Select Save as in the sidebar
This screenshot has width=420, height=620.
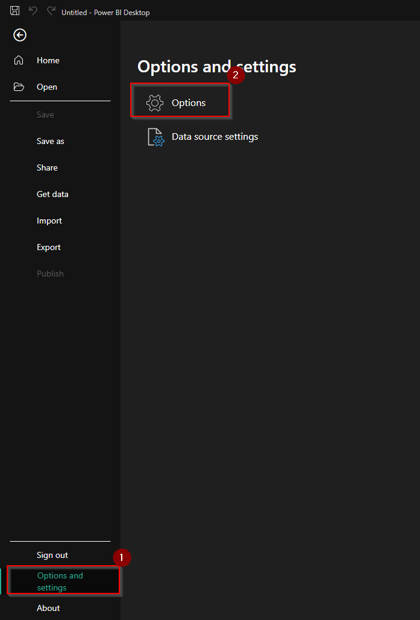50,141
